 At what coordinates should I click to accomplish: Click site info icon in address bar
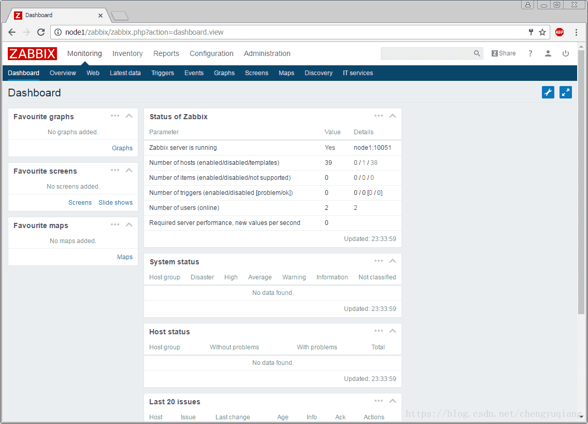click(x=58, y=32)
